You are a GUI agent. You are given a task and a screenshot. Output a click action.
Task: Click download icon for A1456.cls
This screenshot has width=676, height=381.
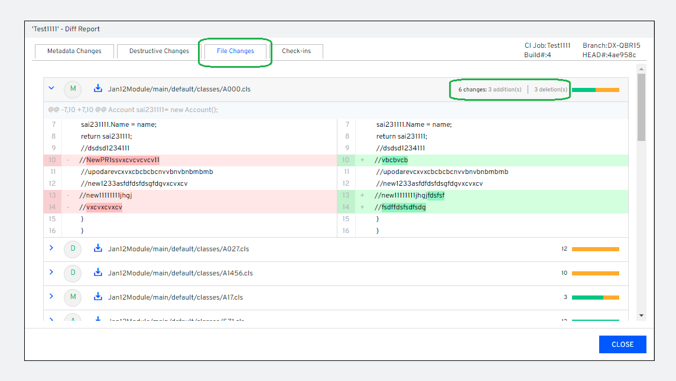pos(98,273)
